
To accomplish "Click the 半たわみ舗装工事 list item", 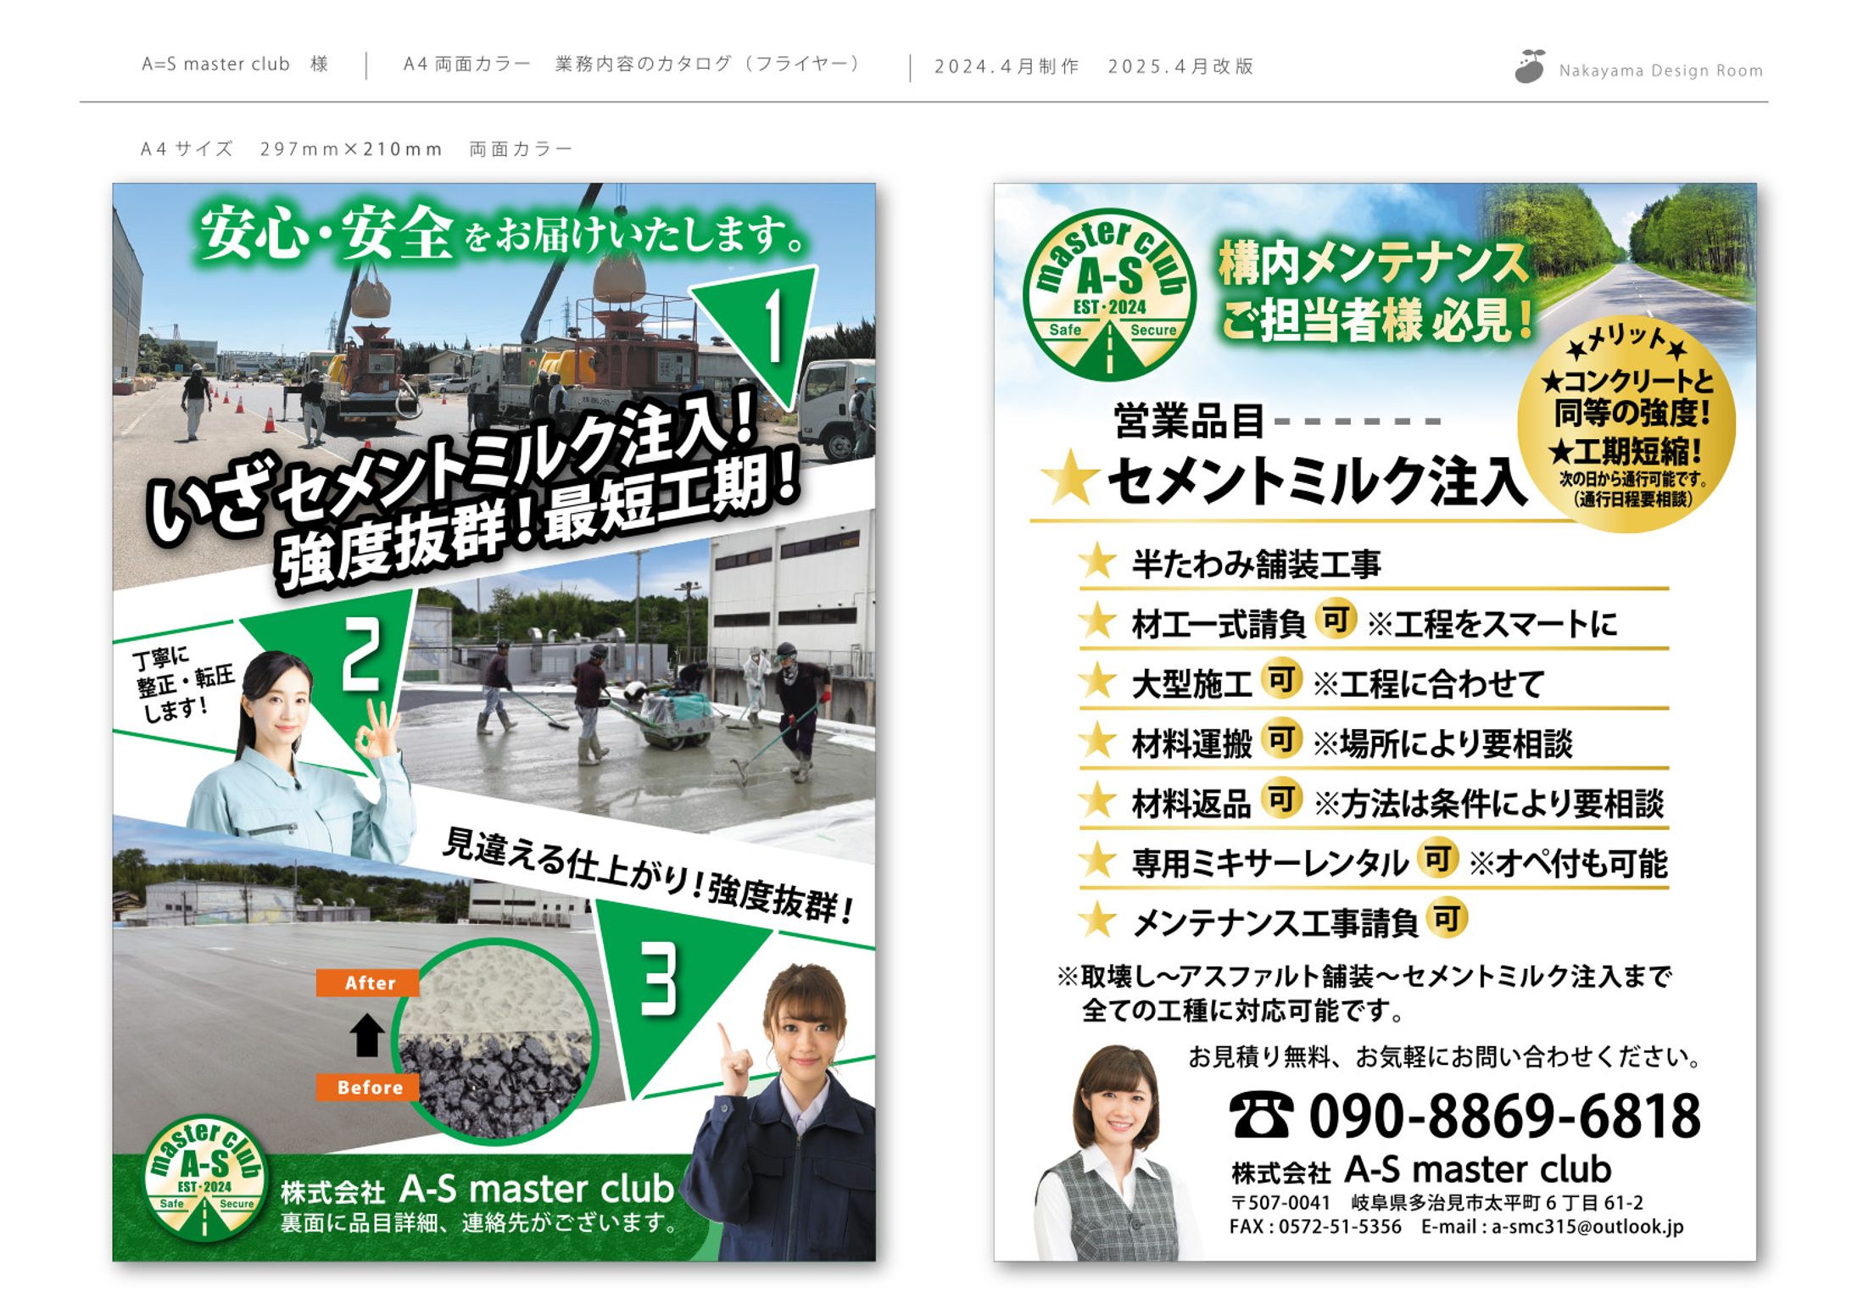I will pos(1256,564).
